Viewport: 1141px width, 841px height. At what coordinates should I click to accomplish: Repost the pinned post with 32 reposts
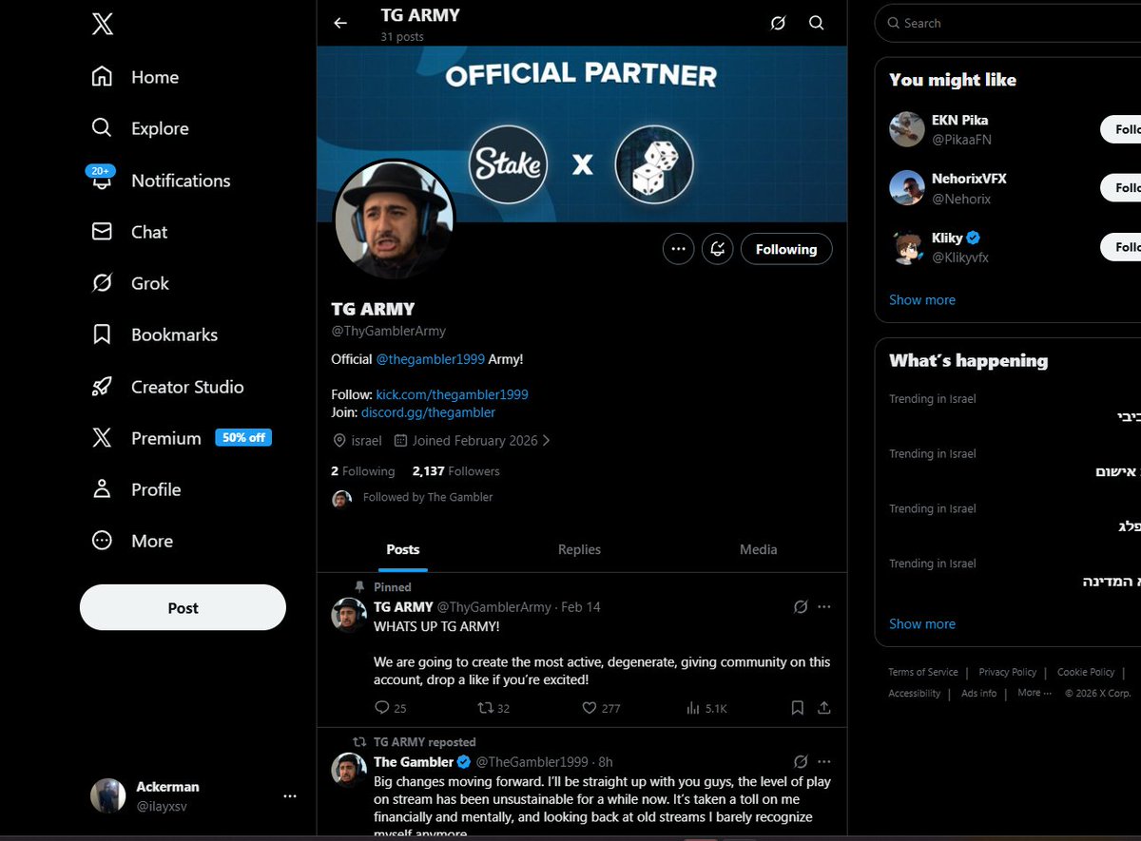tap(493, 708)
